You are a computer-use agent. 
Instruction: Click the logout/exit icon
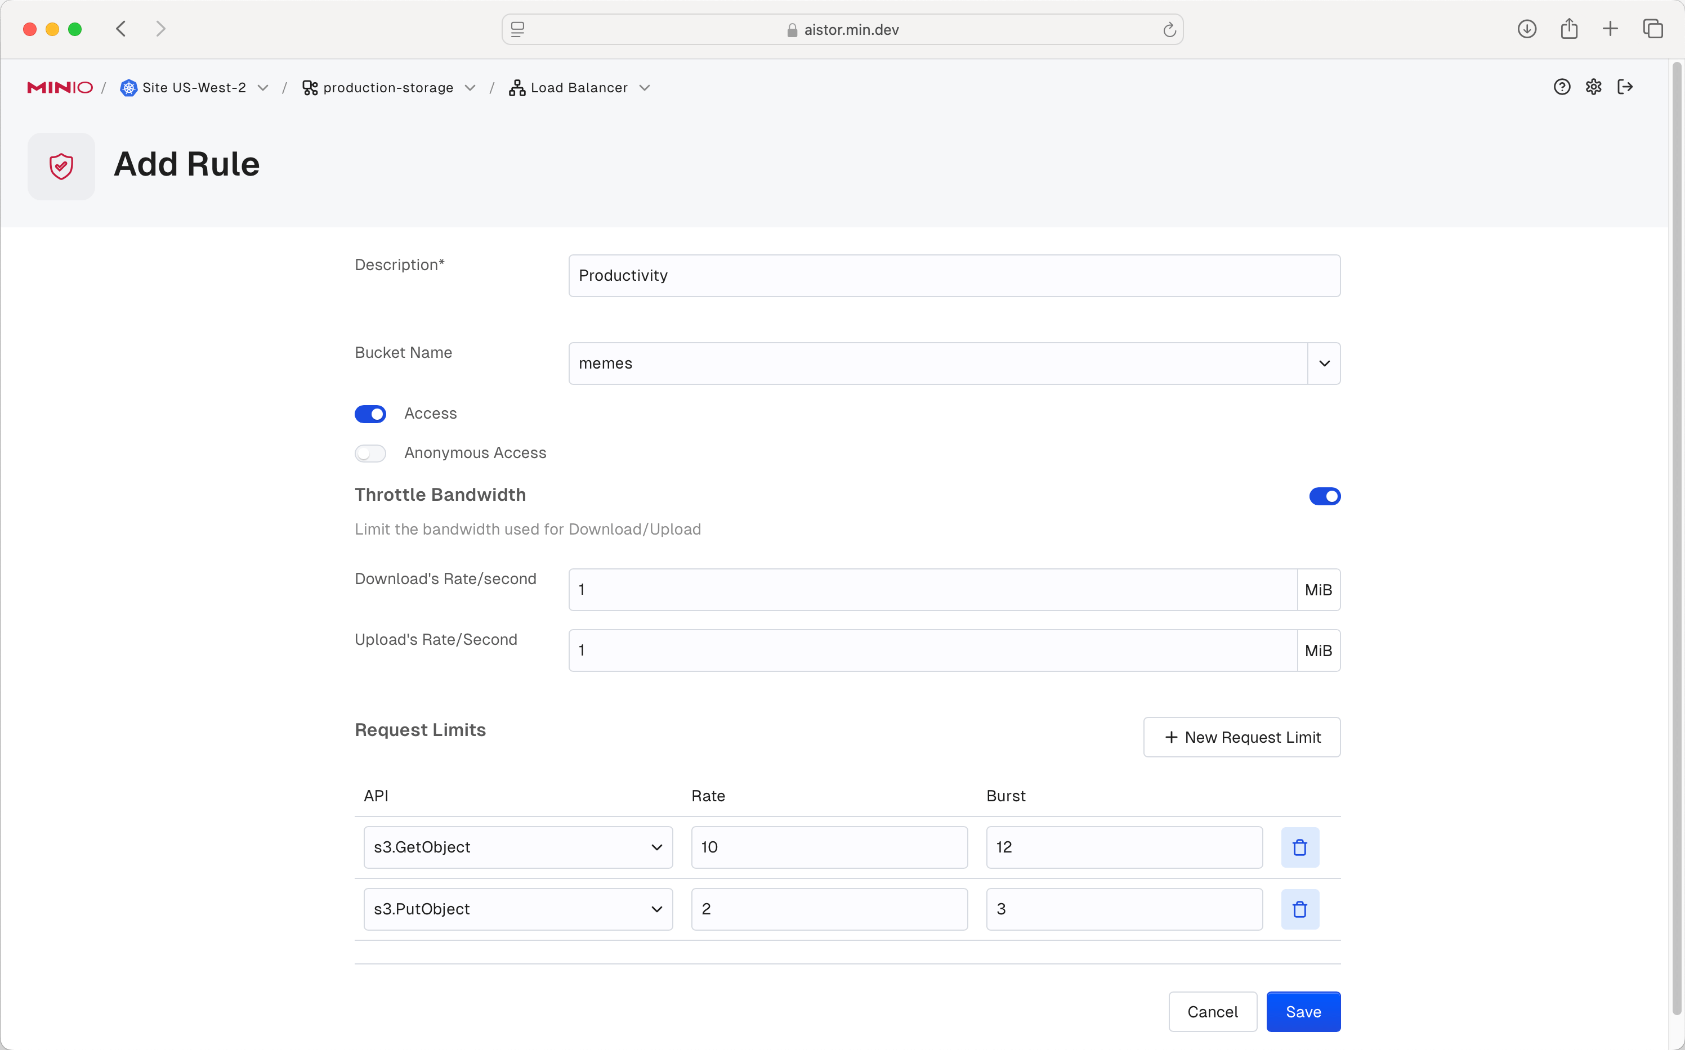[1627, 87]
